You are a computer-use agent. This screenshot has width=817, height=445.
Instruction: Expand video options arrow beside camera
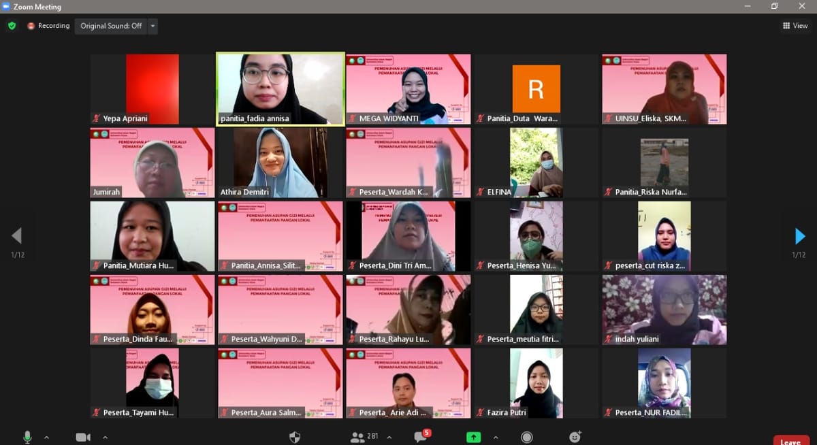[x=105, y=437]
